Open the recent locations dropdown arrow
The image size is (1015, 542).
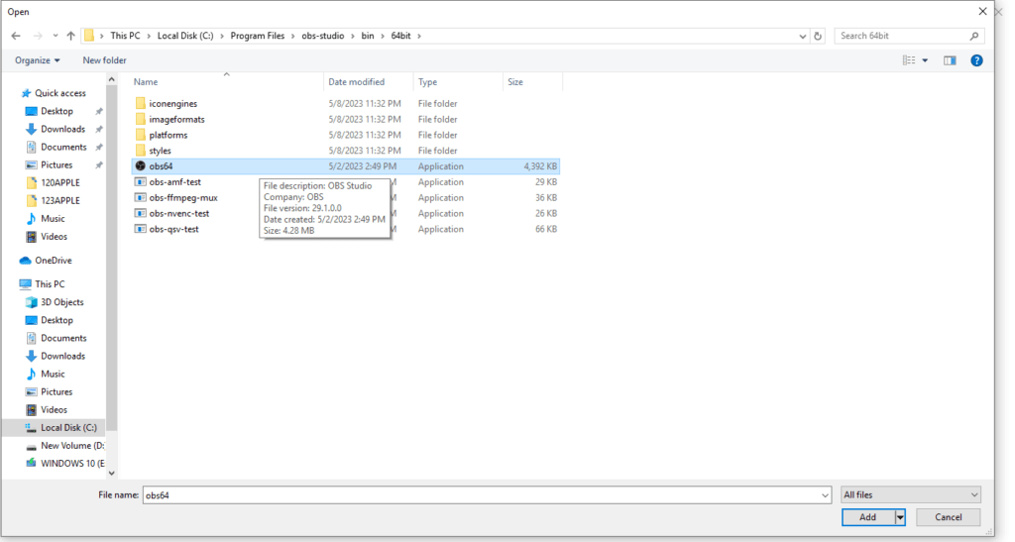click(56, 37)
